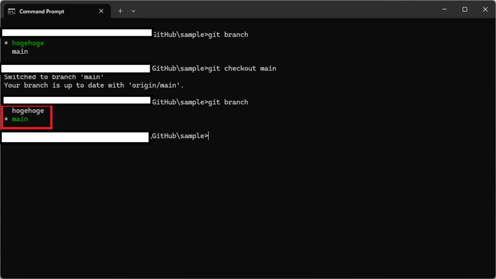Click the GitHub\sample path text on the last prompt
This screenshot has height=279, width=496.
tap(178, 136)
